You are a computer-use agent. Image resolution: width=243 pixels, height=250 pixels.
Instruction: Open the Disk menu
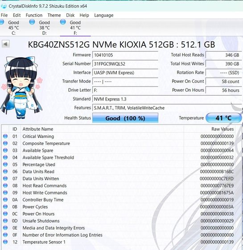point(70,15)
